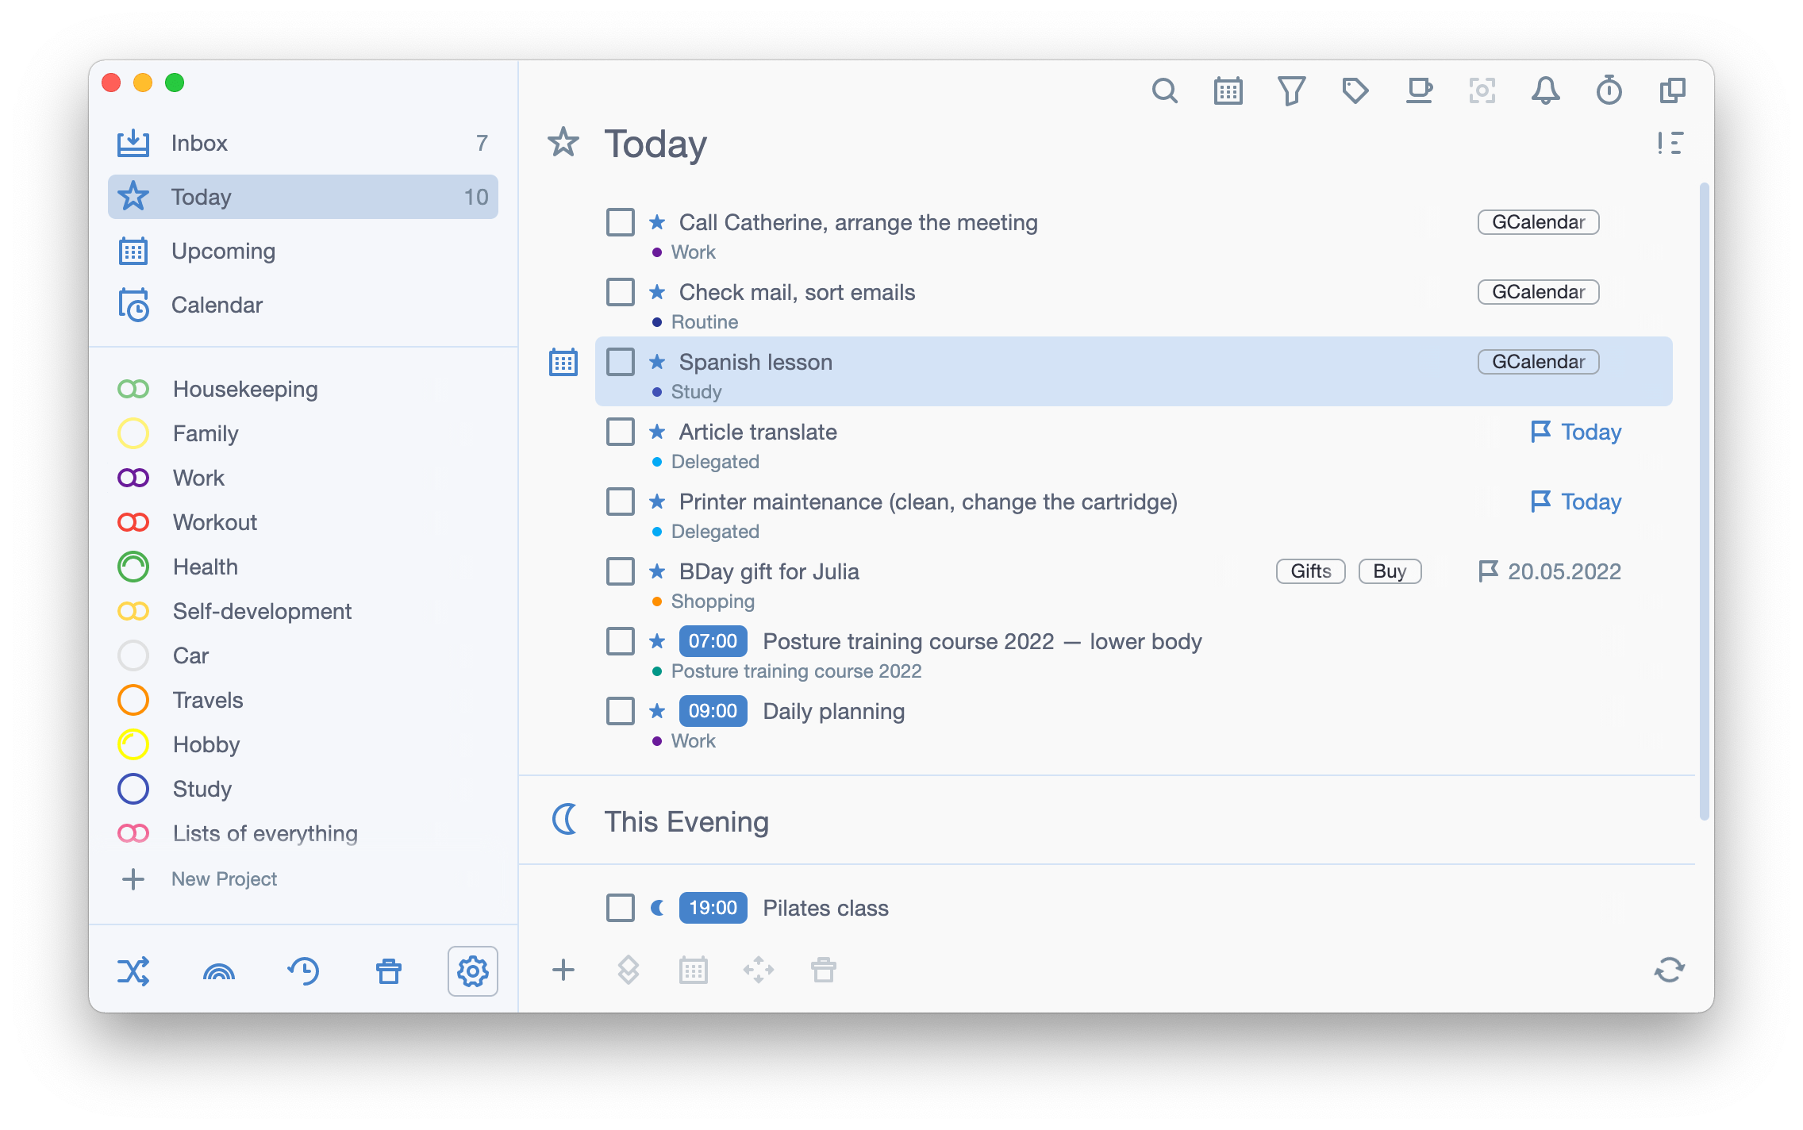Click GCalendar tag on Call Catherine task
Screen dimensions: 1803x1130
[1538, 223]
